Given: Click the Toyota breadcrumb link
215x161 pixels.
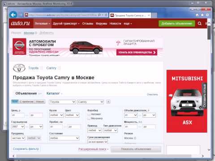Looking at the screenshot, I should tap(33, 68).
